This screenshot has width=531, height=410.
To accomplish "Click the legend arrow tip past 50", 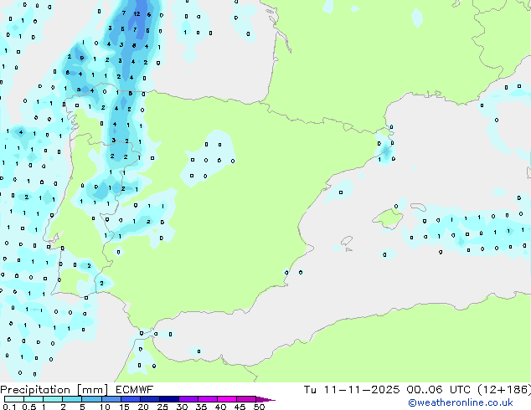I will tap(265, 399).
